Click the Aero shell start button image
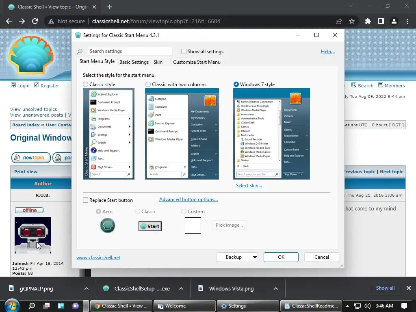Screen dimensions: 416x312 pos(107,225)
